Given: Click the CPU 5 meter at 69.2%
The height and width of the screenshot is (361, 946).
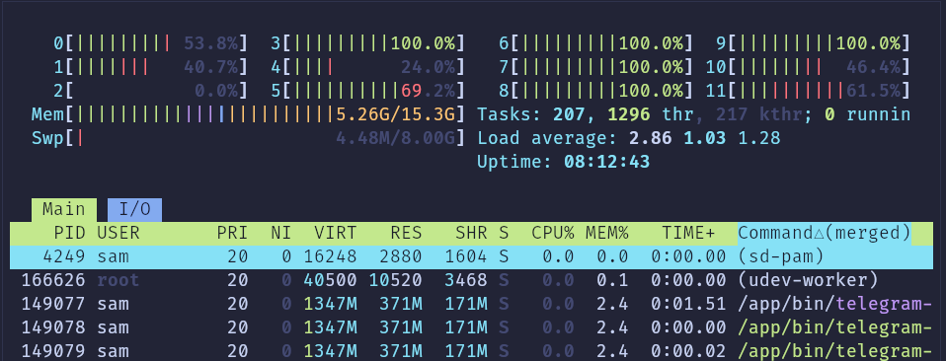Looking at the screenshot, I should pyautogui.click(x=368, y=91).
